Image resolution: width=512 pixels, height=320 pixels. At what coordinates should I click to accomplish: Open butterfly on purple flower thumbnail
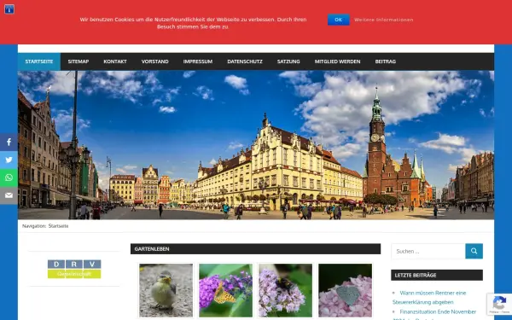[225, 290]
